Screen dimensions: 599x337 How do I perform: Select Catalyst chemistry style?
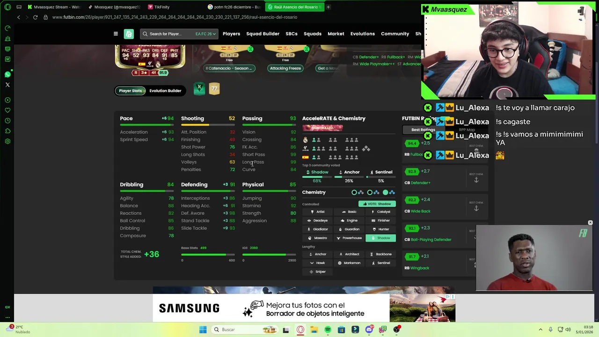(380, 212)
